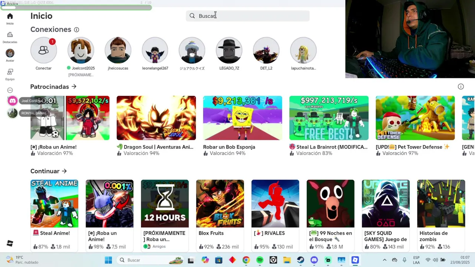
Task: Click the Joelcord2025 username label
Action: point(83,68)
